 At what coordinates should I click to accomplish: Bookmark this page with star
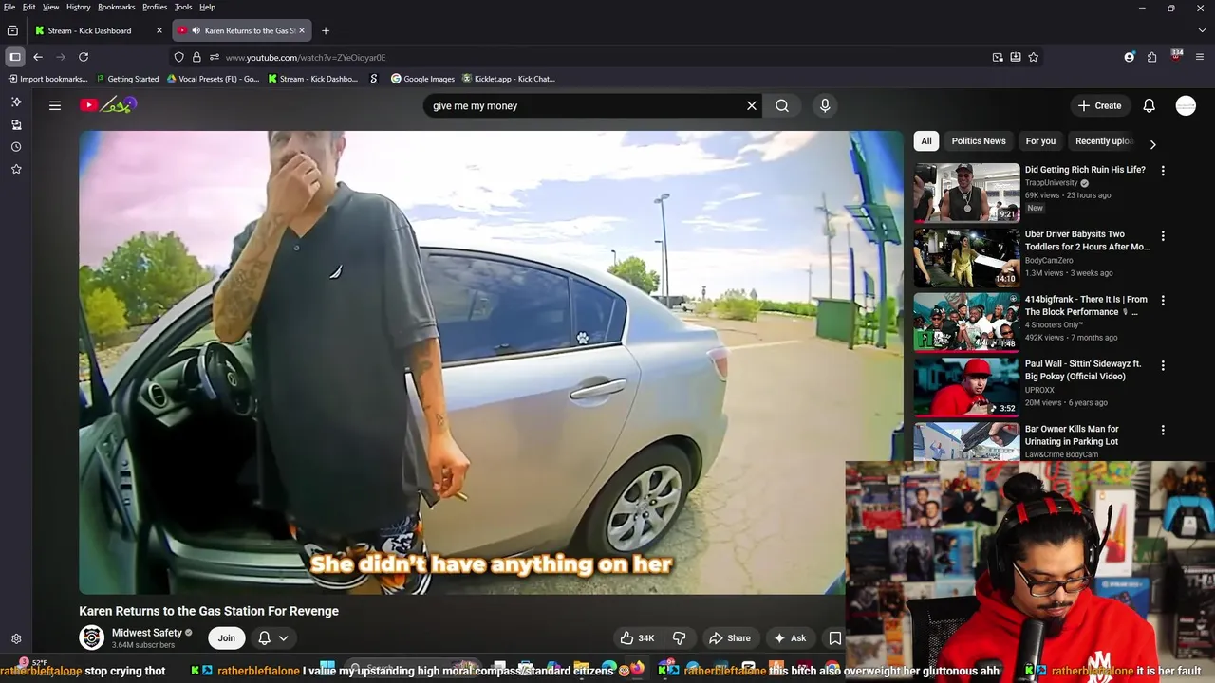click(x=1034, y=57)
